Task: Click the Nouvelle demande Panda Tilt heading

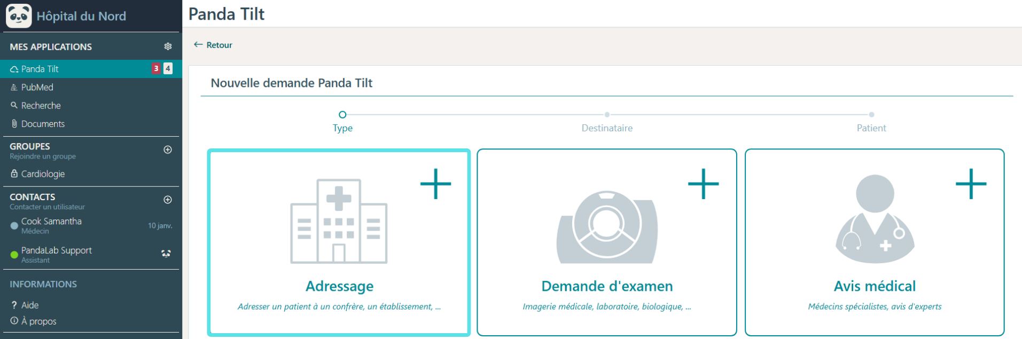Action: (x=292, y=83)
